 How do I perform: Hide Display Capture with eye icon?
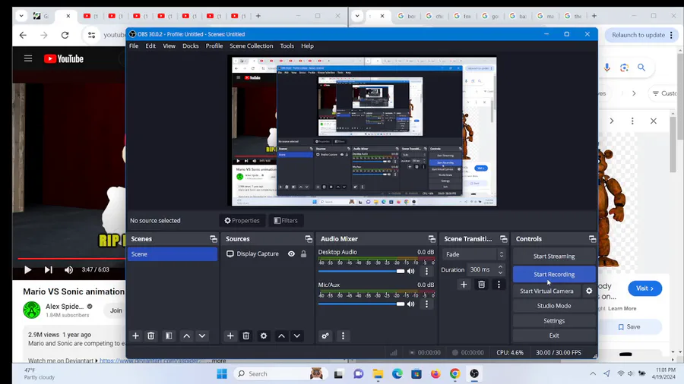[291, 254]
